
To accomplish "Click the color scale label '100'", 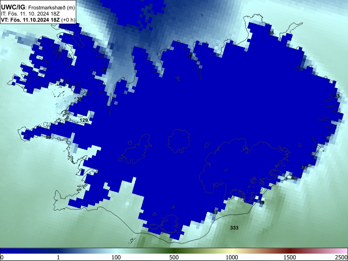I will (116, 257).
